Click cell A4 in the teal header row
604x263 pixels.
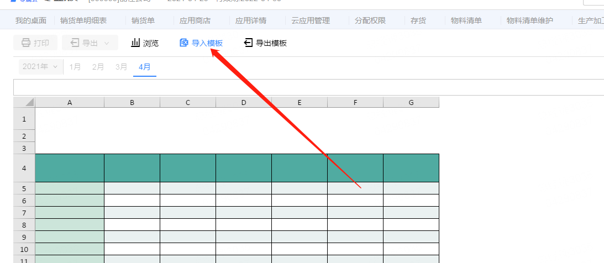[70, 168]
